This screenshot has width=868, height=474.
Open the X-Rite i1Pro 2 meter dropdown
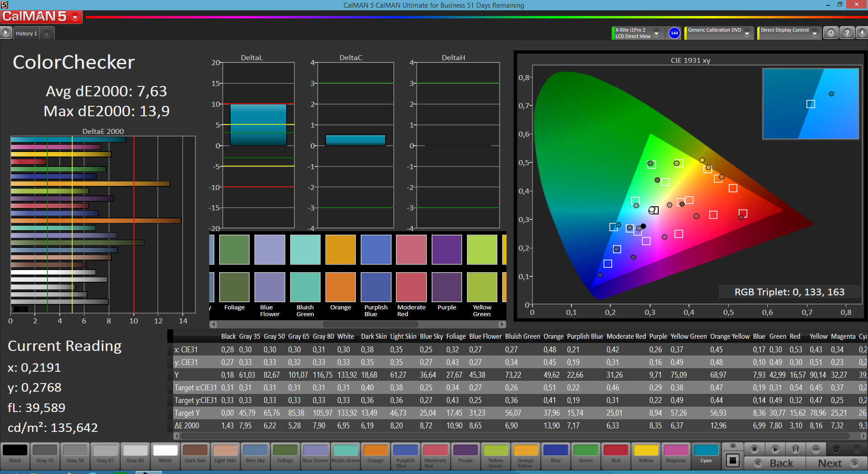[x=656, y=33]
